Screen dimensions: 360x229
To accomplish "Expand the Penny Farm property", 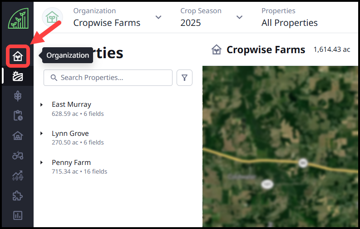I will [x=41, y=163].
